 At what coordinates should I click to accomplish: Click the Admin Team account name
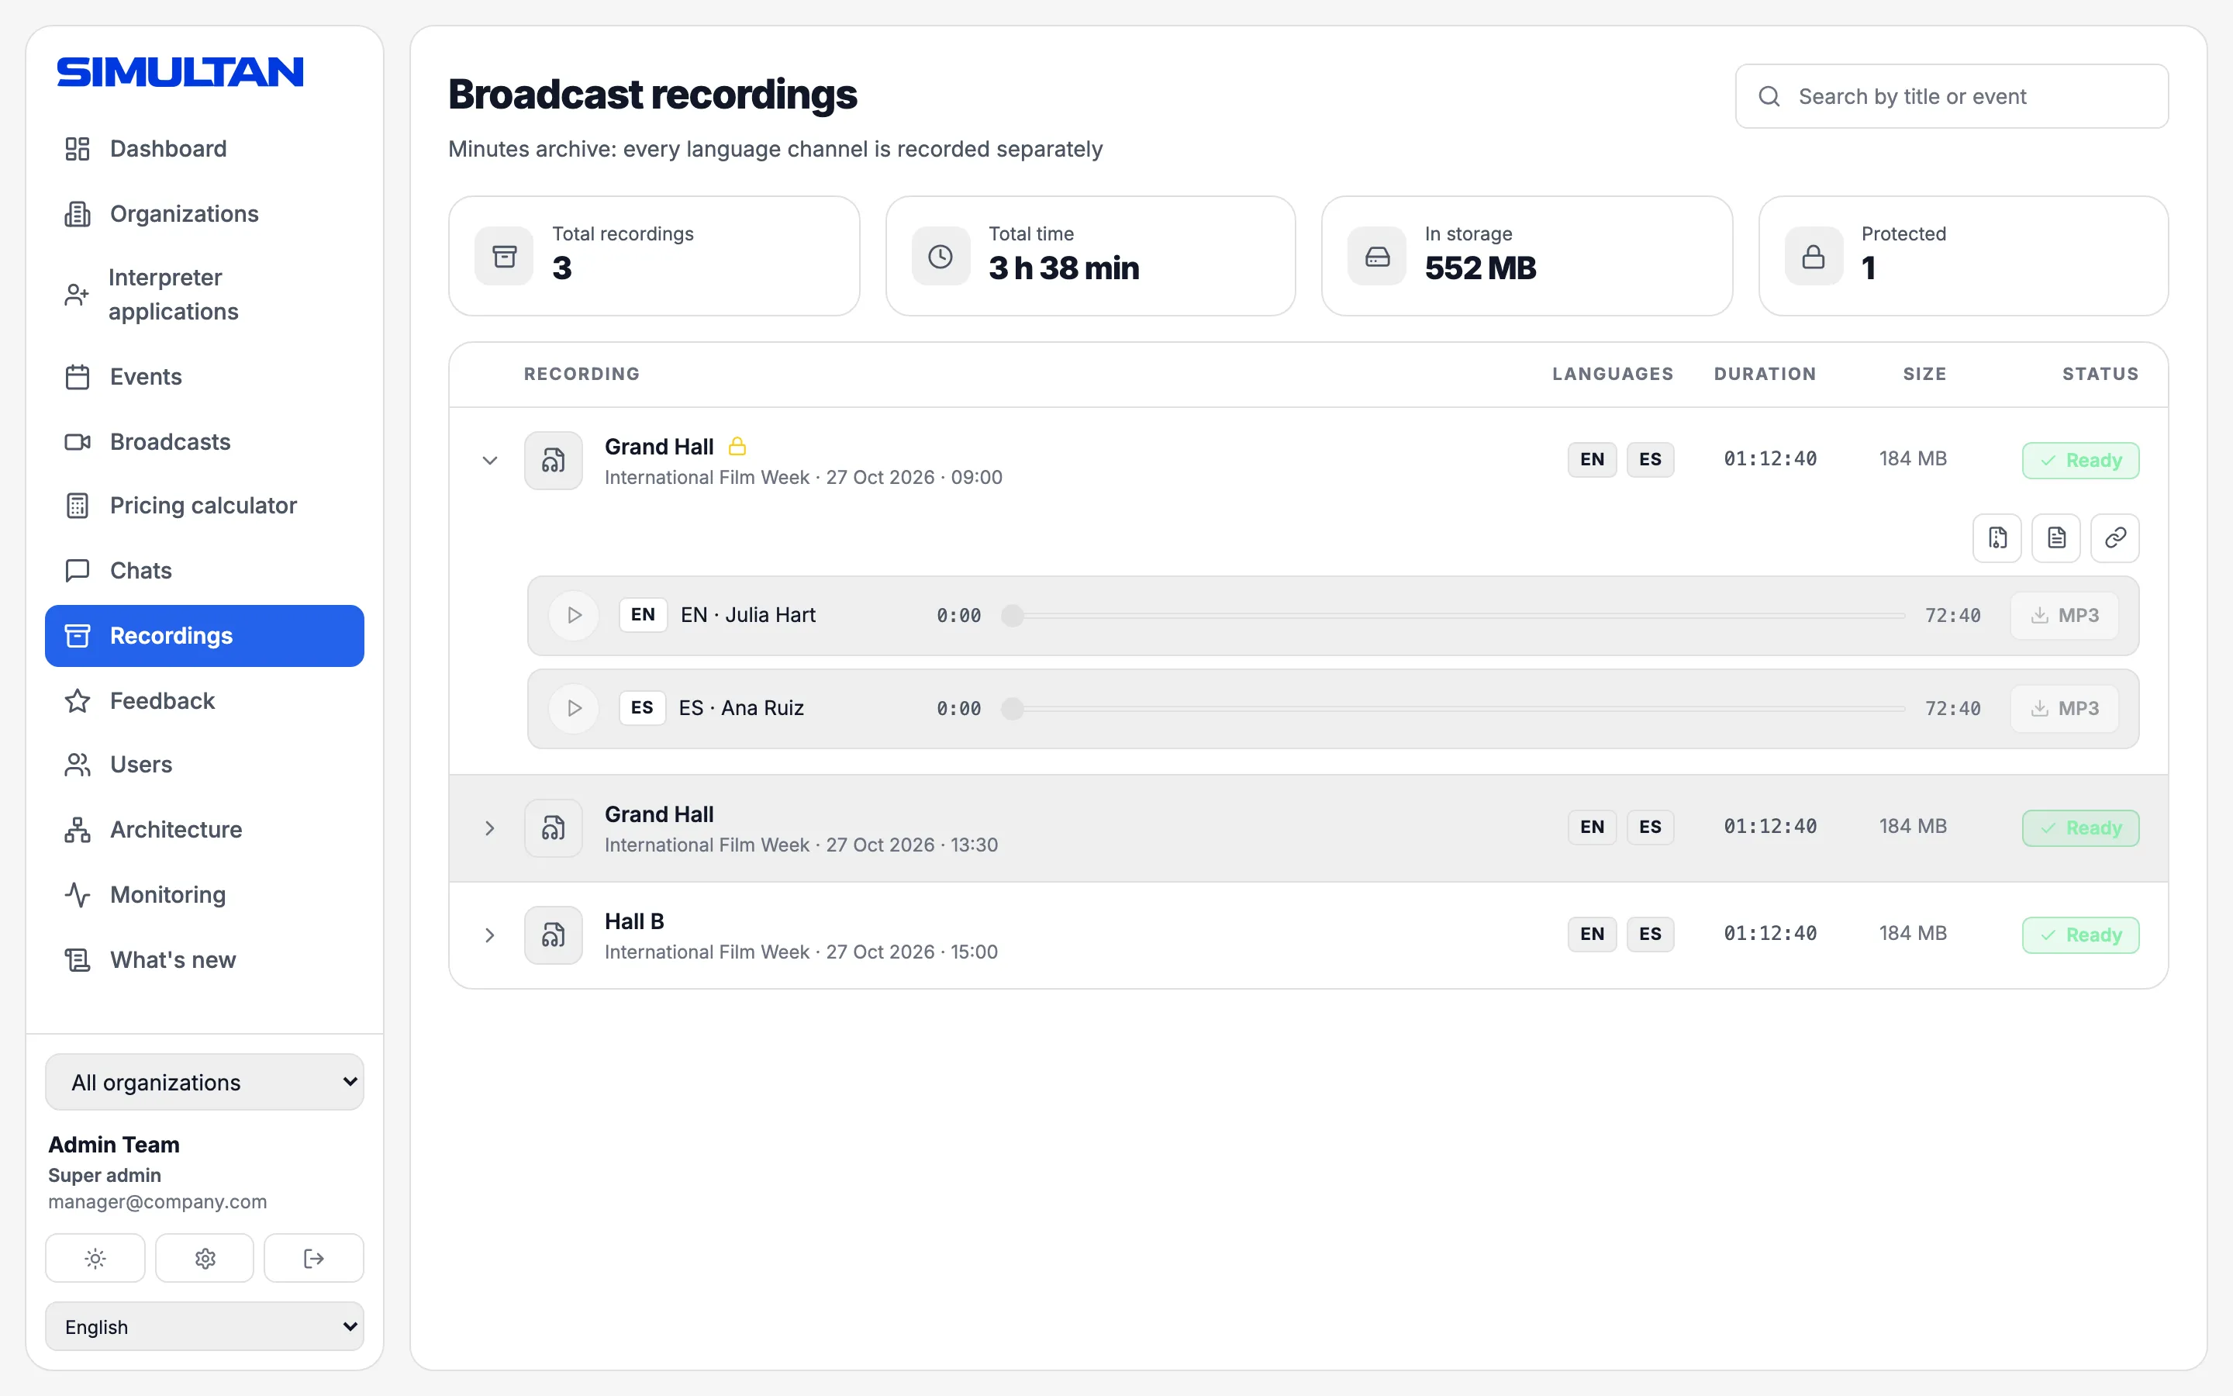113,1144
